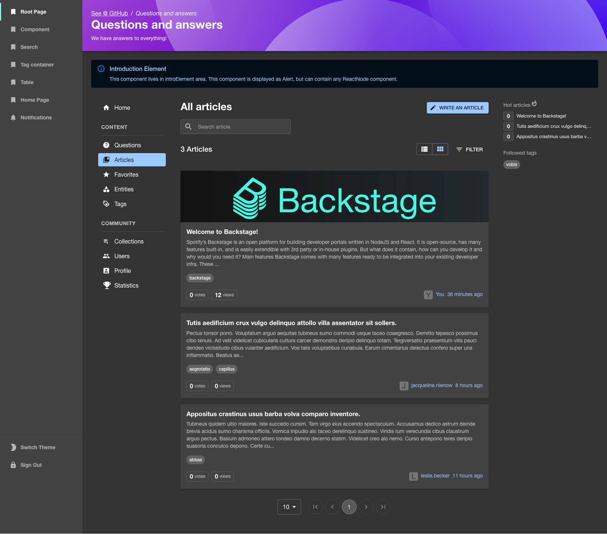This screenshot has width=607, height=534.
Task: Switch to list view layout
Action: pos(424,149)
